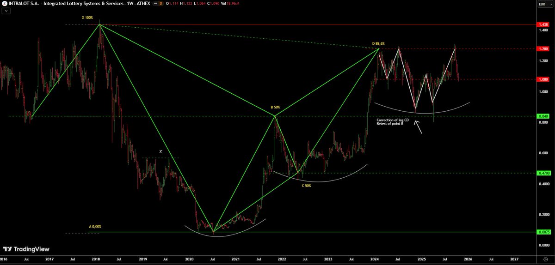Click the 2018 label on time axis
The height and width of the screenshot is (265, 555).
[x=96, y=260]
